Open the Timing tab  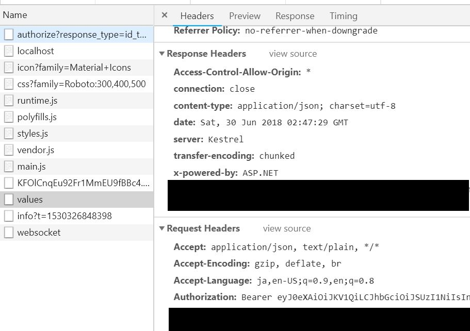pos(344,16)
